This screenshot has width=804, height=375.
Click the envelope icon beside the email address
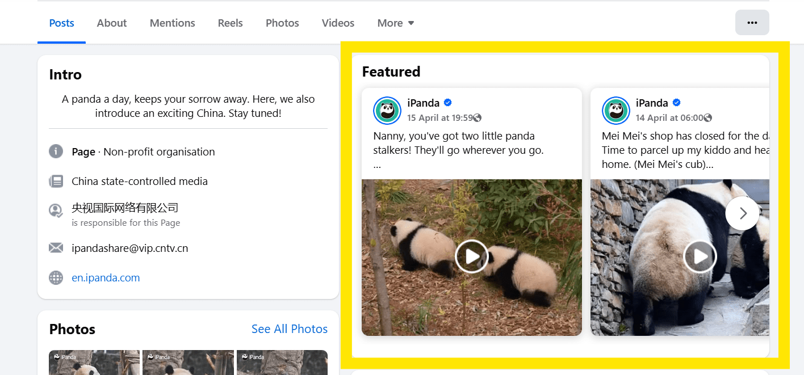click(56, 247)
